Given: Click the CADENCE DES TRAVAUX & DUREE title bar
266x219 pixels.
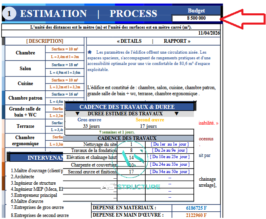Looking at the screenshot, I should click(127, 107).
